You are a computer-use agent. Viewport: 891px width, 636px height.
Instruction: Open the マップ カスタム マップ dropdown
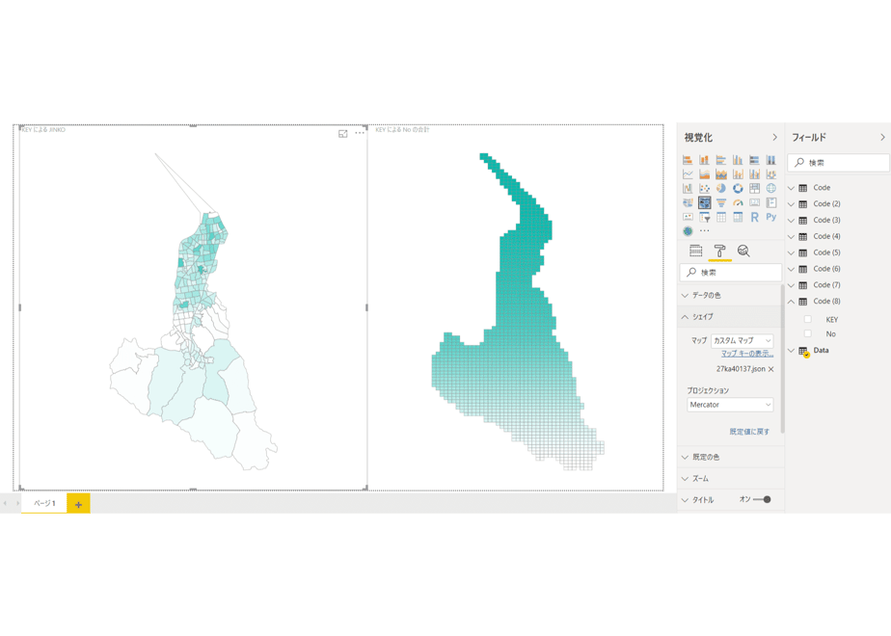click(x=742, y=341)
